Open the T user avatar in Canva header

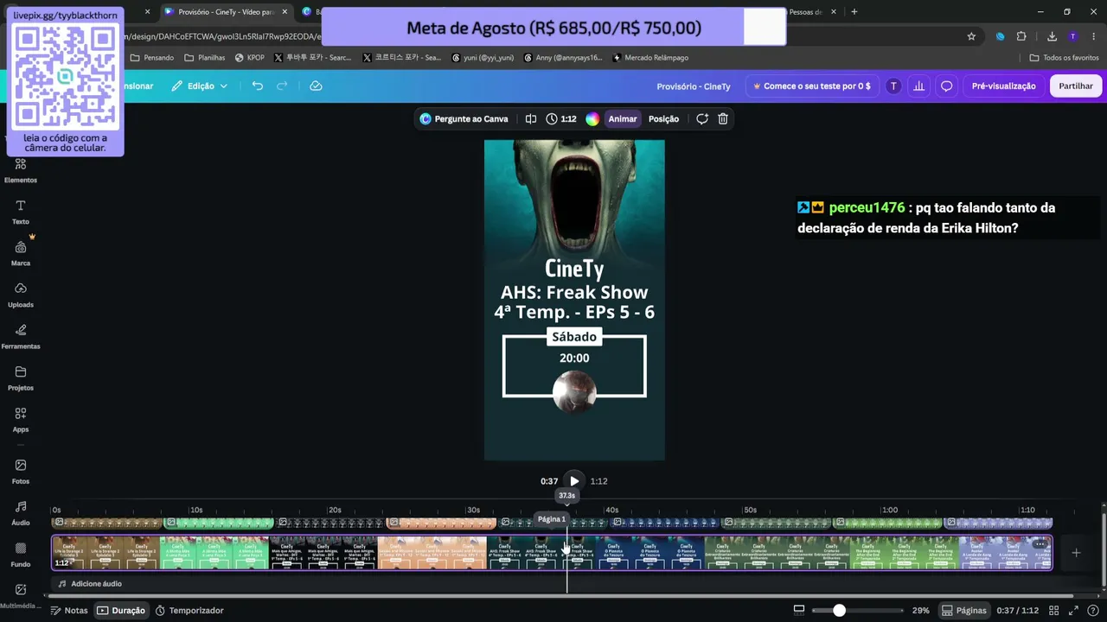pyautogui.click(x=893, y=86)
